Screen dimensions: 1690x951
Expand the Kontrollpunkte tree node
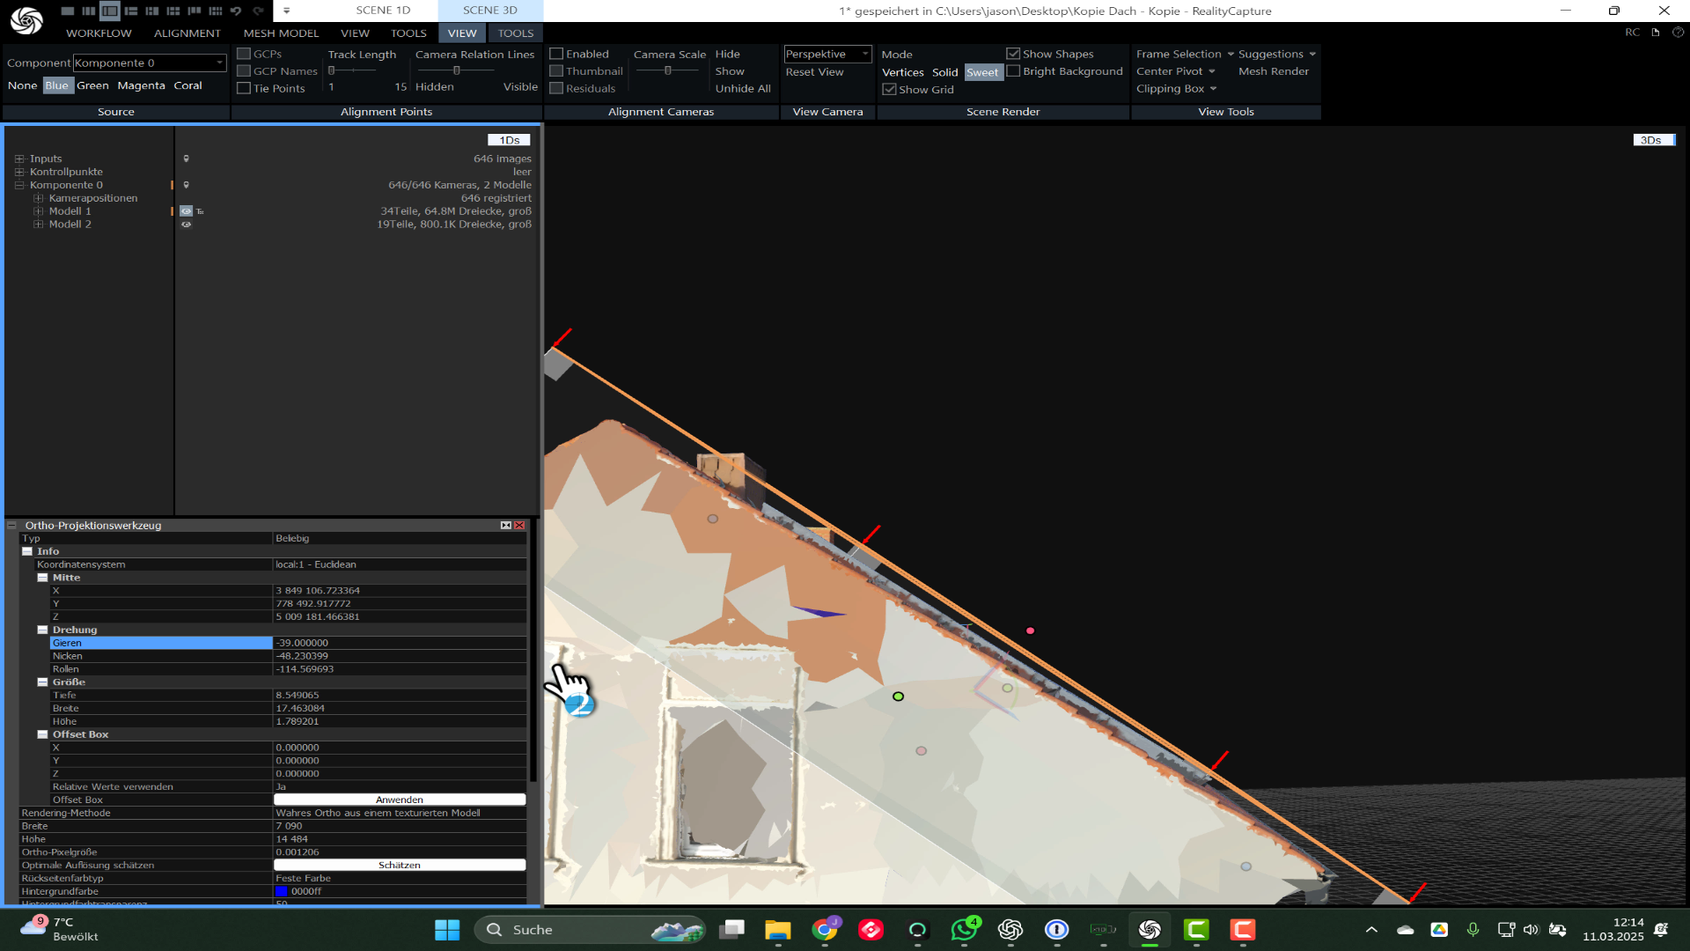coord(19,173)
